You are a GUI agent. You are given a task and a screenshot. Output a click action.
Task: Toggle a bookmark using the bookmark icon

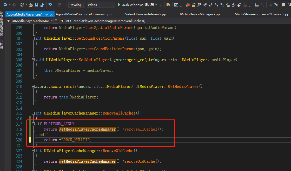[x=283, y=4]
